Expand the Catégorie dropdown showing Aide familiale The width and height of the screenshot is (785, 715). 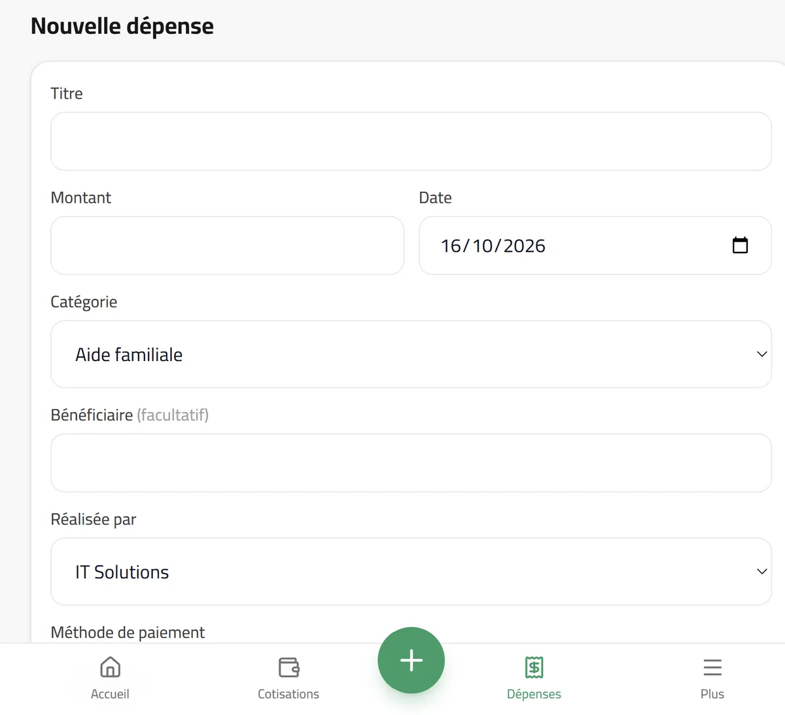411,354
